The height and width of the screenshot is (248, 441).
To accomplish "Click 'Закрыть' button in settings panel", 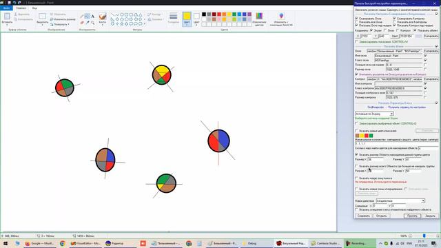I will click(430, 216).
